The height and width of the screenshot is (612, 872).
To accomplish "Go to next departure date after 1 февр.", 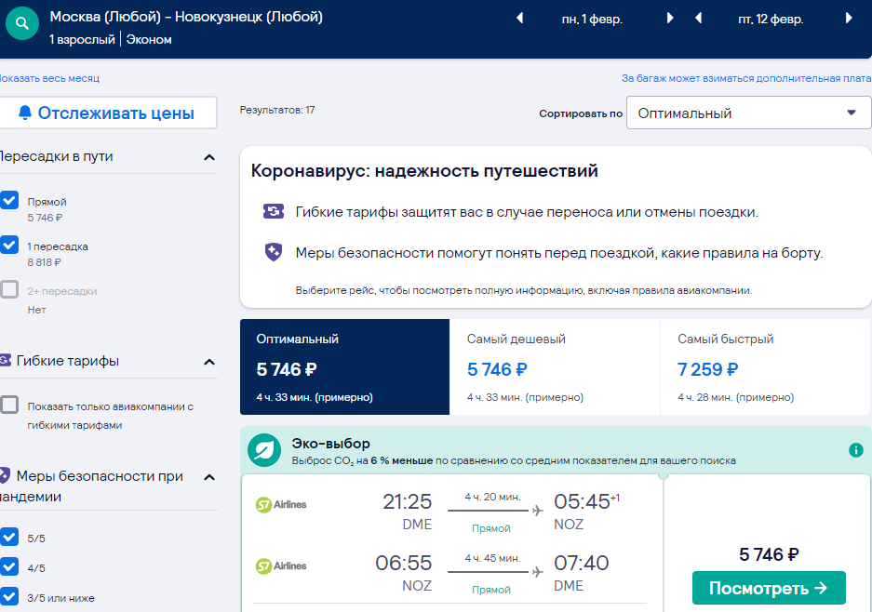I will (670, 19).
